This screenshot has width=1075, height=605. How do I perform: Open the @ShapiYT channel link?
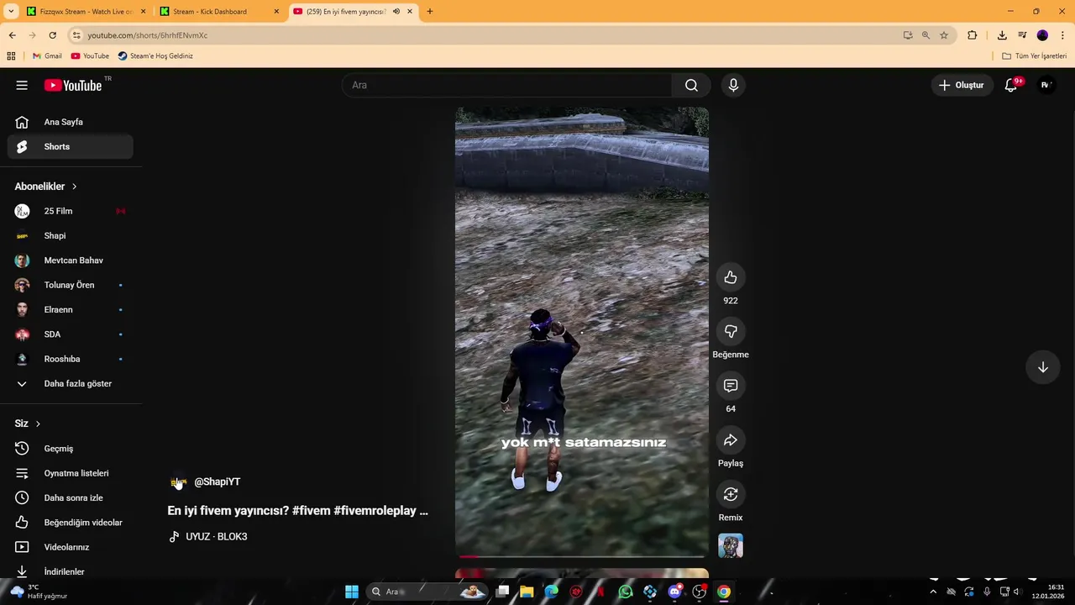pyautogui.click(x=217, y=481)
